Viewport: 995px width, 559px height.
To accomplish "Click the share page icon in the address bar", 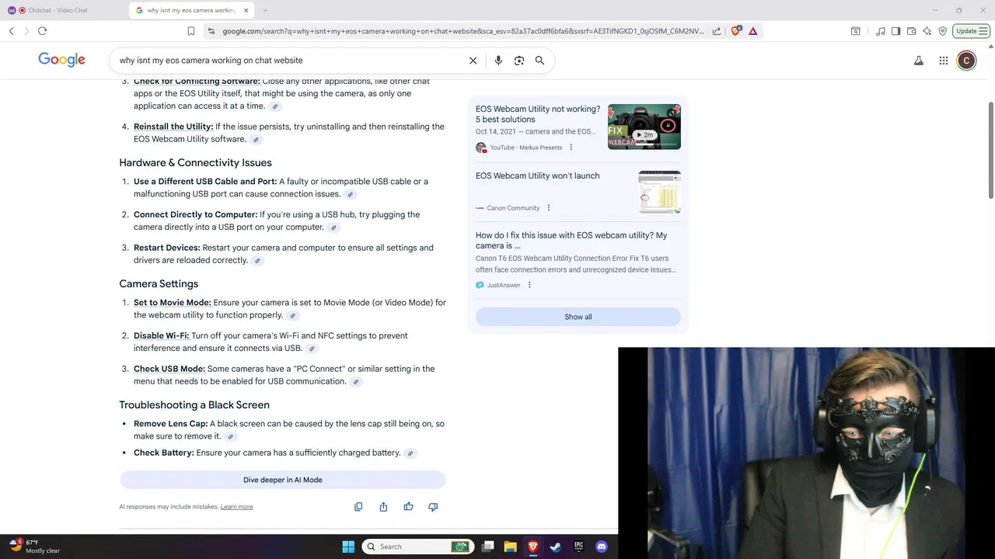I will (x=716, y=31).
